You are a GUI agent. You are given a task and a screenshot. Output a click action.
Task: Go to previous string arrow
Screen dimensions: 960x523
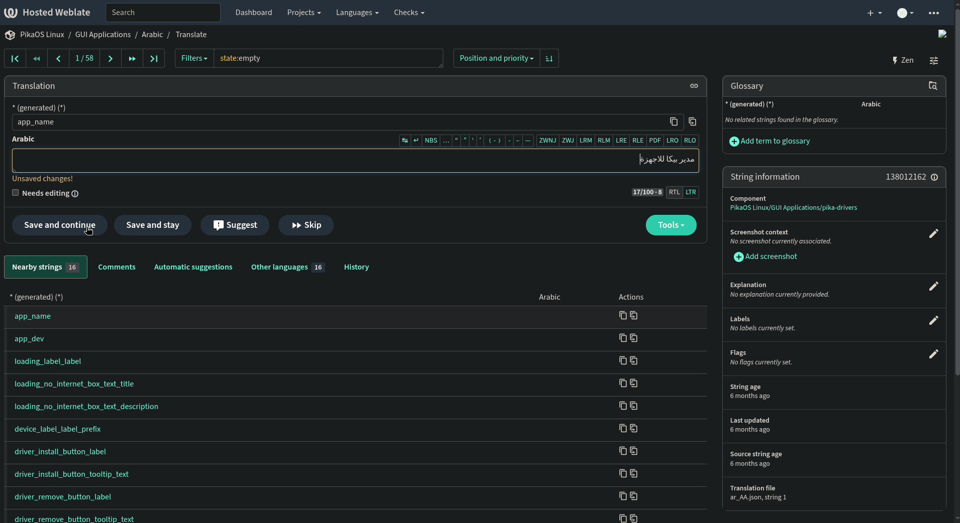(58, 58)
